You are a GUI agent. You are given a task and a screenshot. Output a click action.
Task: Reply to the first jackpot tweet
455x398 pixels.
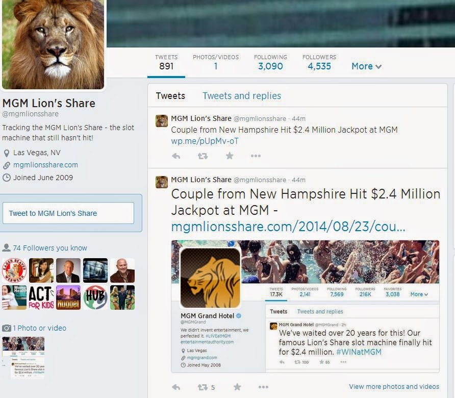[x=176, y=156]
